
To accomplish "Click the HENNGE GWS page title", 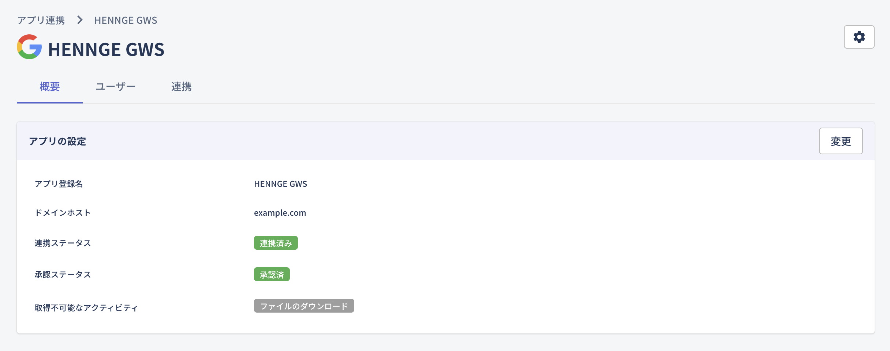I will pos(106,49).
